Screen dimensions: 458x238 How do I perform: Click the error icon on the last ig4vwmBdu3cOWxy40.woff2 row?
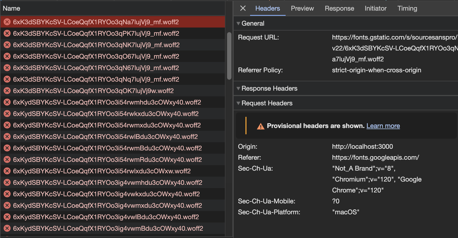click(x=7, y=228)
